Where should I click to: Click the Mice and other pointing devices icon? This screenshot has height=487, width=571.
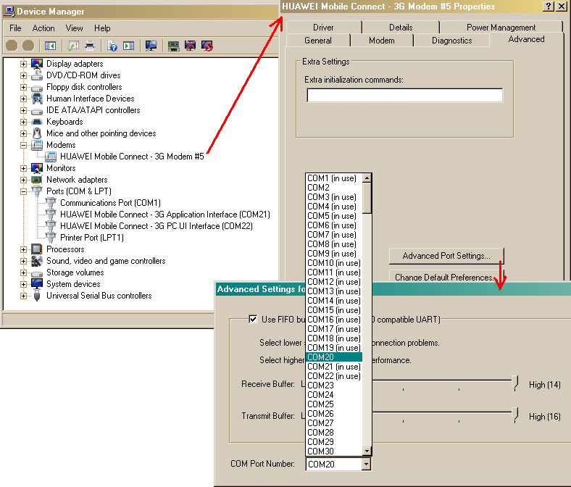(37, 133)
